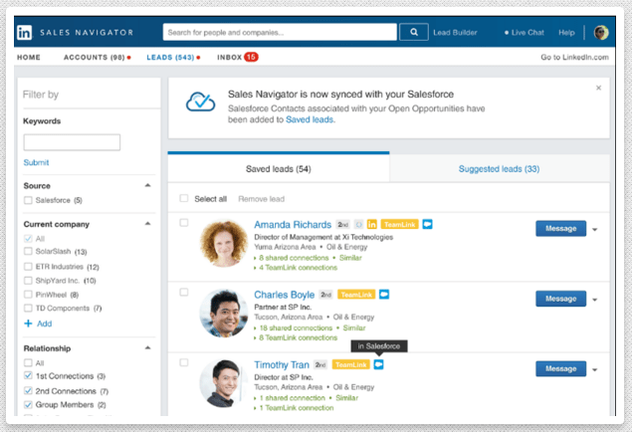632x432 pixels.
Task: Select Amanda Richards' lead checkbox
Action: pyautogui.click(x=184, y=223)
